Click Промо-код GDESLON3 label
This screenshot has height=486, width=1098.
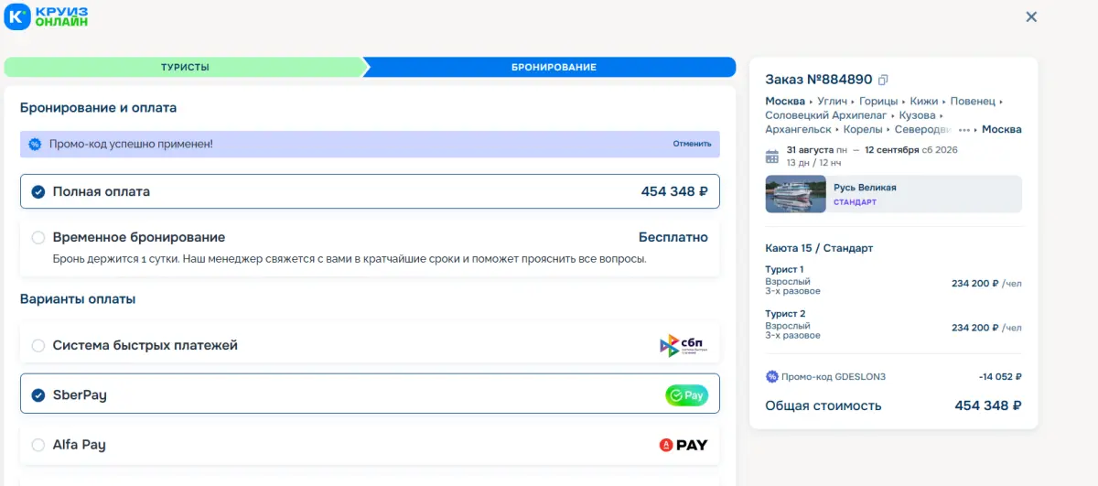point(834,376)
